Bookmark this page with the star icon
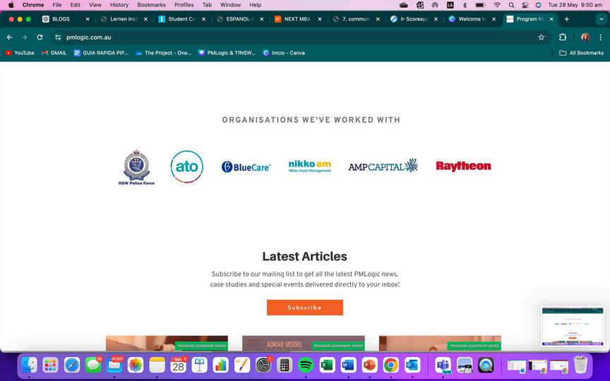 (x=541, y=37)
